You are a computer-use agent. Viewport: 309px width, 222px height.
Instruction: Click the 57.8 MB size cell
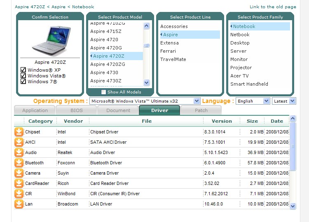pos(255,163)
